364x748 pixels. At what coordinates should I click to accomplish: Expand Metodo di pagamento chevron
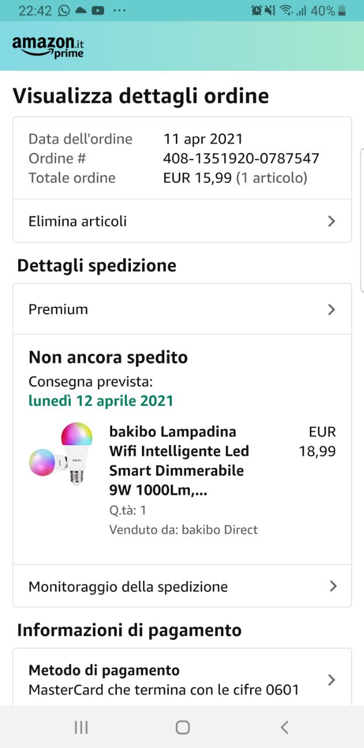331,680
